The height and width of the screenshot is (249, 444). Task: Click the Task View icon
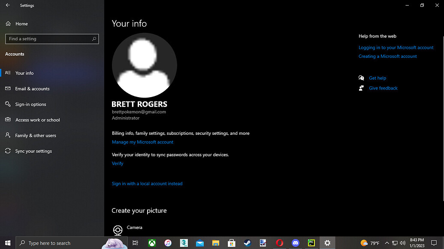pyautogui.click(x=136, y=243)
